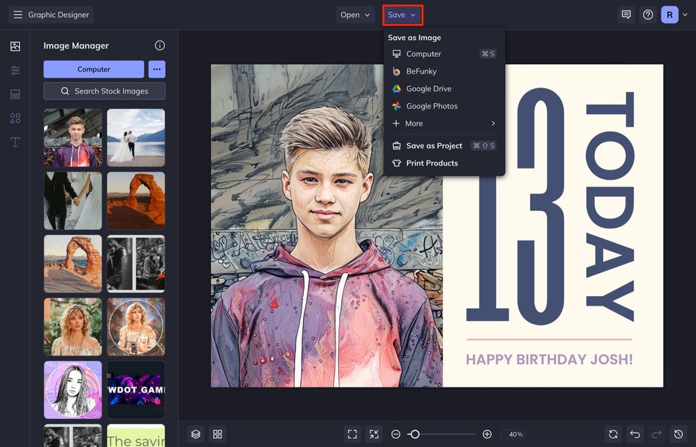Open the help question mark icon
Screen dimensions: 696x447
(648, 15)
